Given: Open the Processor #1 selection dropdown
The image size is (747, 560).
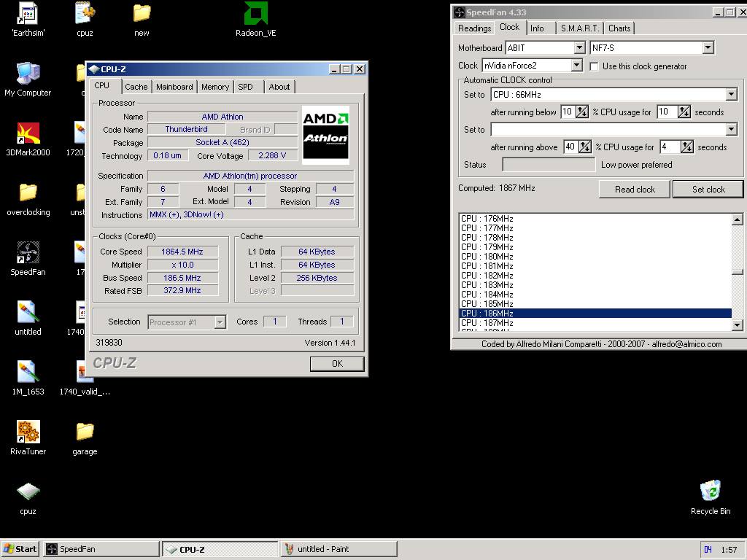Looking at the screenshot, I should tap(220, 322).
